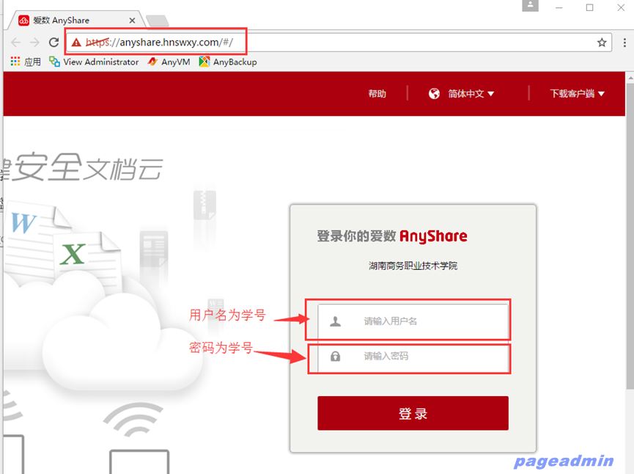Open a new tab next to AnyShare
The width and height of the screenshot is (634, 474).
tap(156, 21)
